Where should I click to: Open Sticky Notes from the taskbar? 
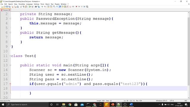coord(107,105)
